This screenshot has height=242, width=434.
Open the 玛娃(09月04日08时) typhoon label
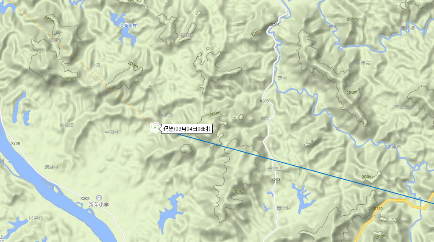pyautogui.click(x=187, y=129)
